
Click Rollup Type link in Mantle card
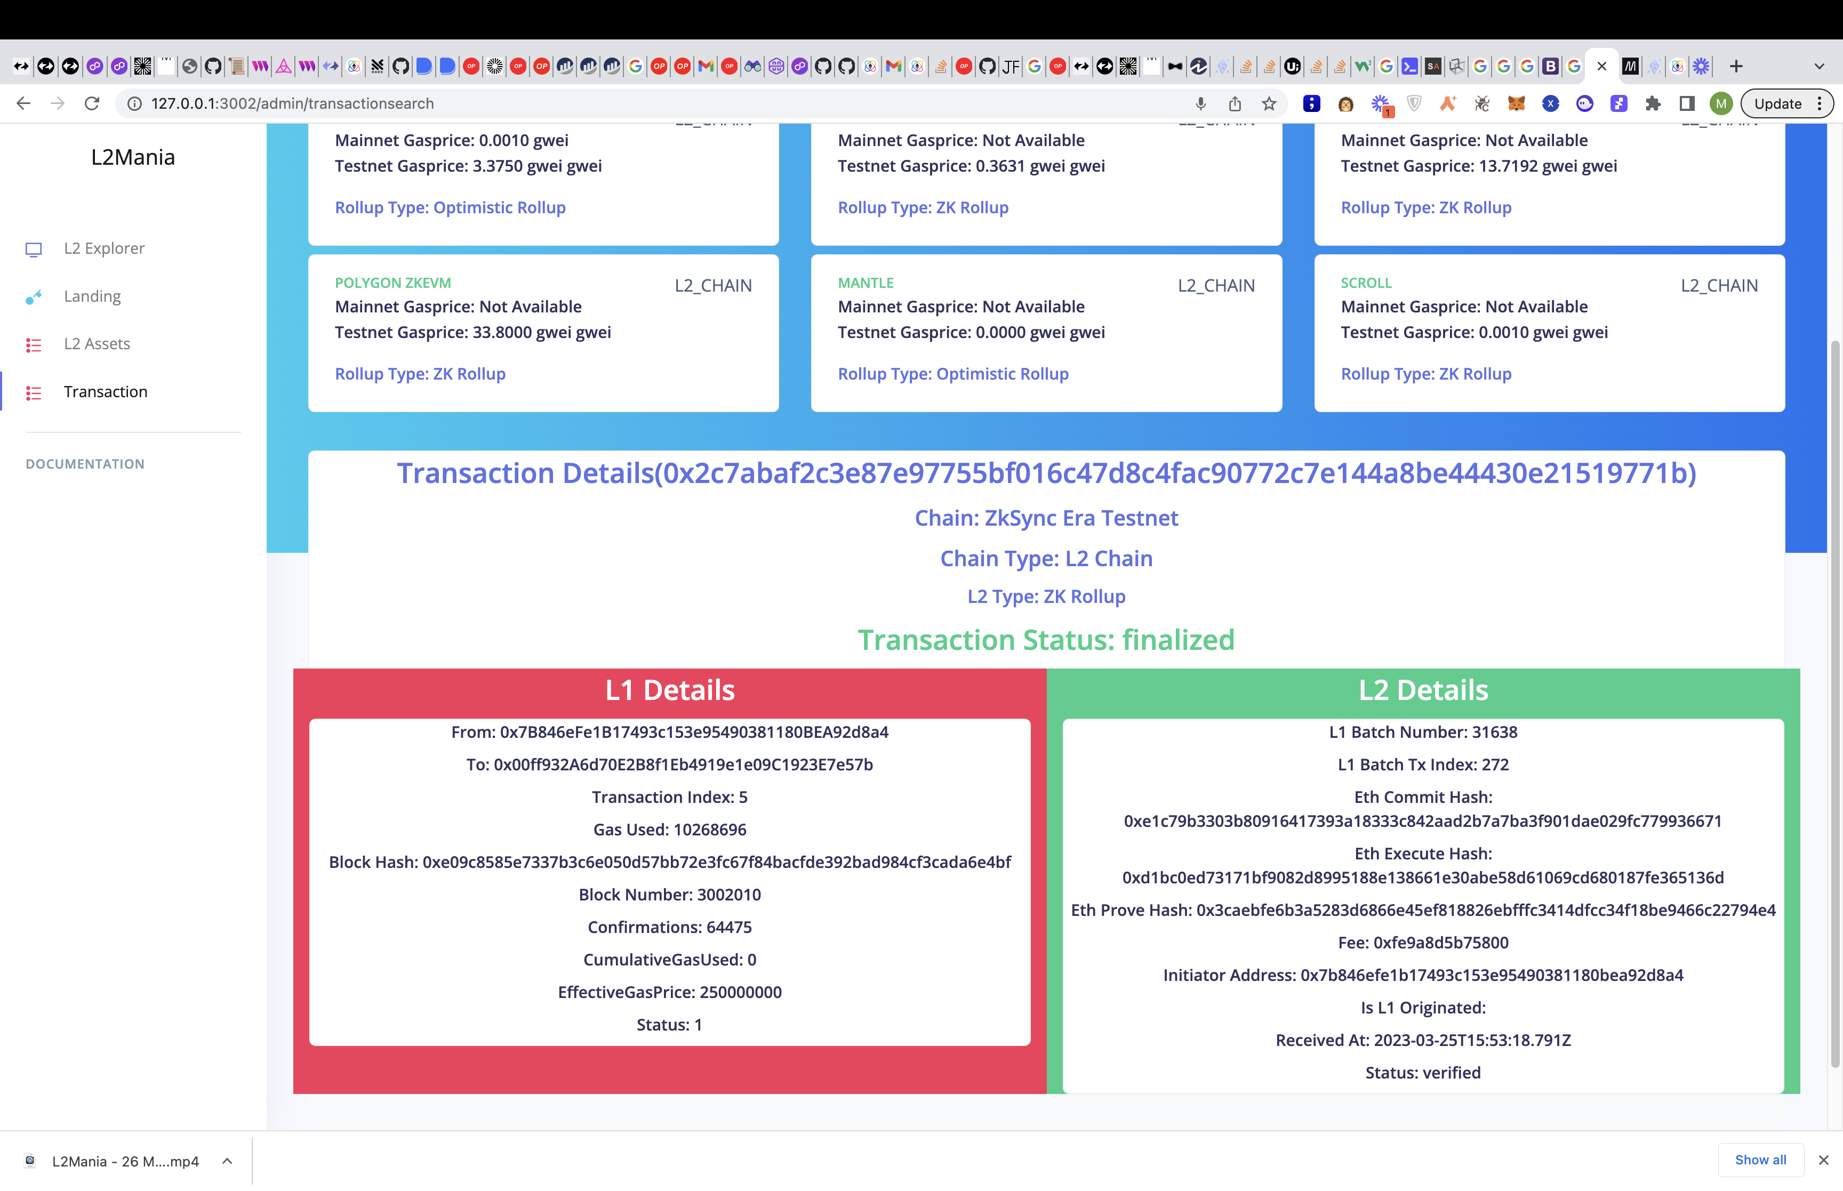953,374
